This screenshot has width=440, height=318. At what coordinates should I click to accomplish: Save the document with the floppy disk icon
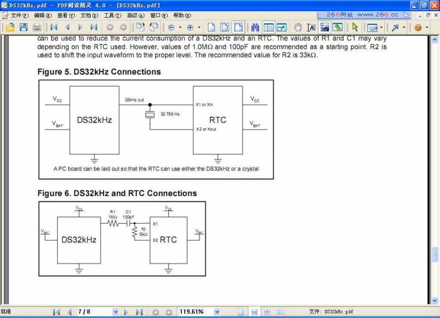pyautogui.click(x=24, y=27)
